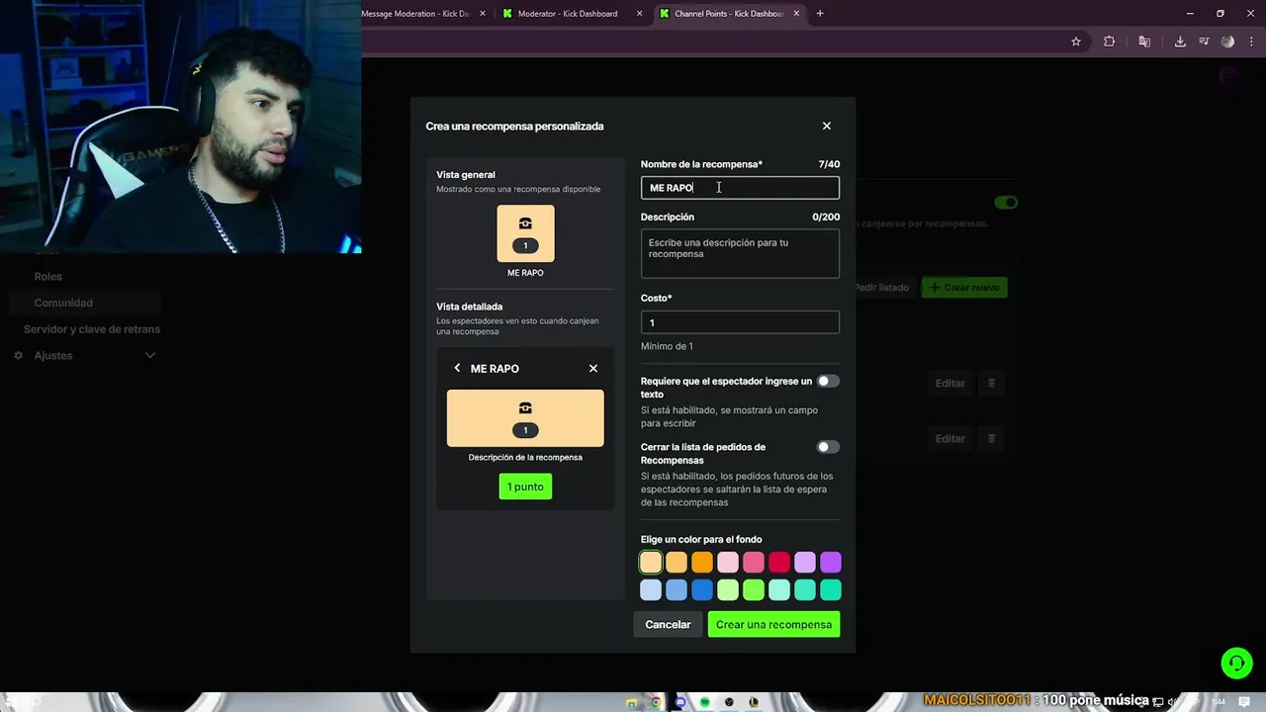Expand Ajustes section chevron
The image size is (1266, 712).
(x=150, y=356)
